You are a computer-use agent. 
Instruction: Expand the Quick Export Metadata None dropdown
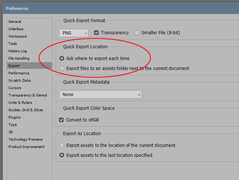click(100, 95)
